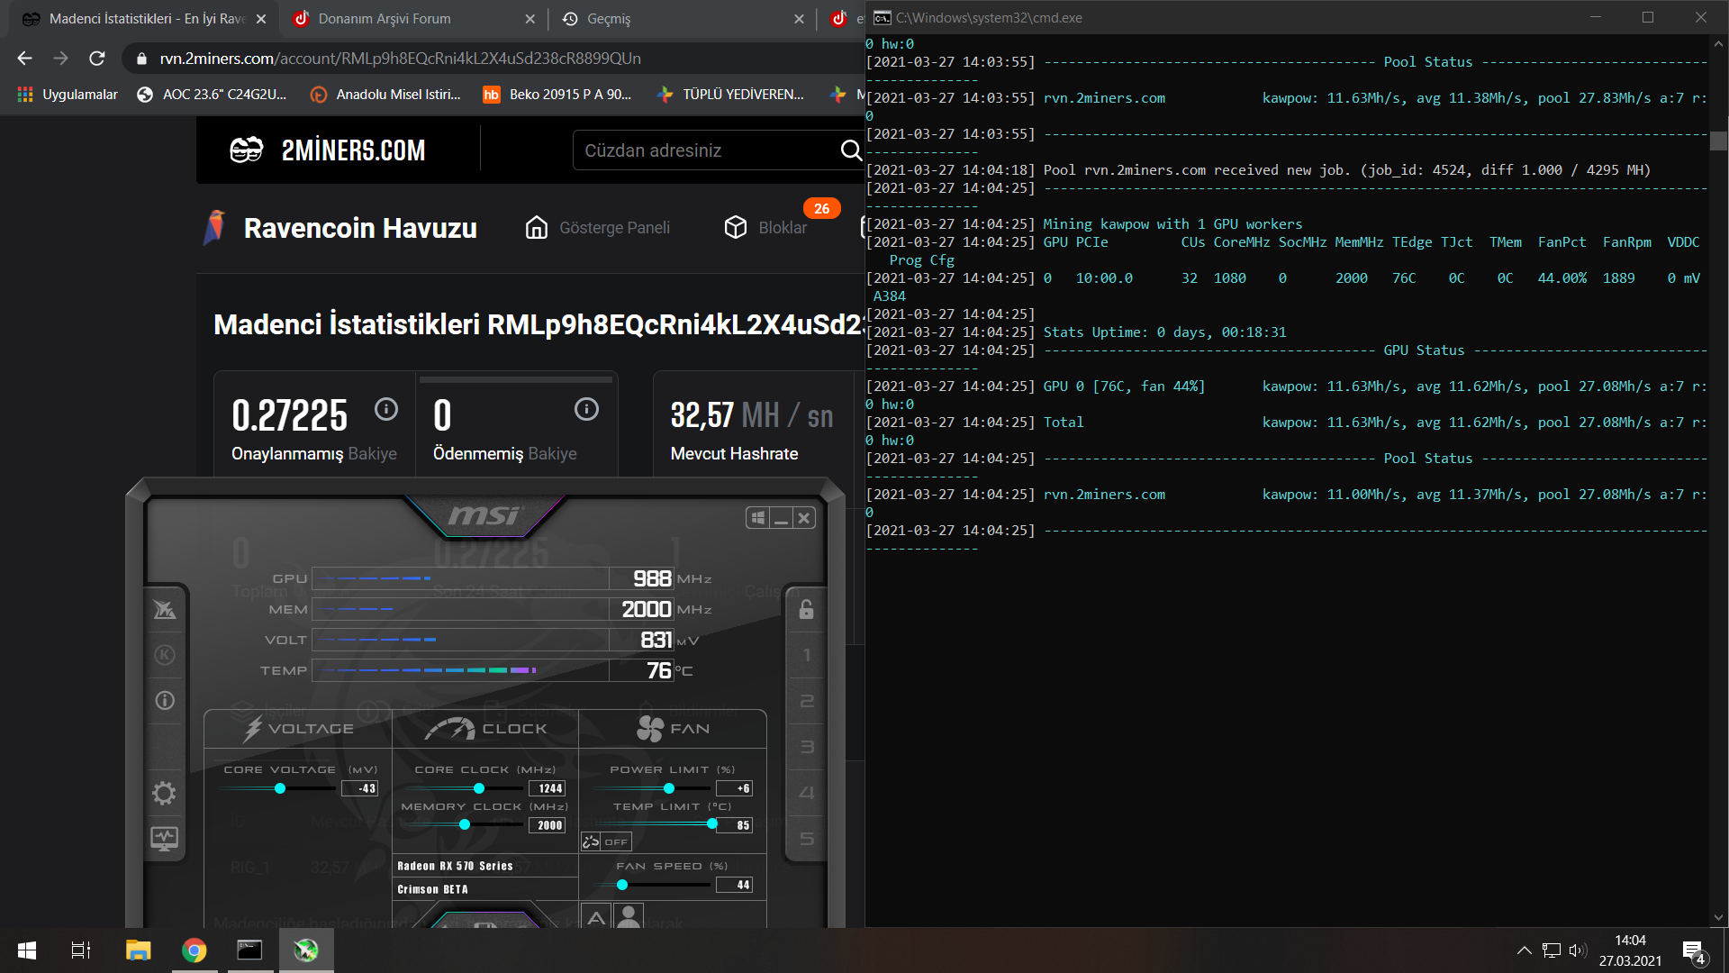Toggle the profile lock padlock
1729x973 pixels.
coord(806,610)
